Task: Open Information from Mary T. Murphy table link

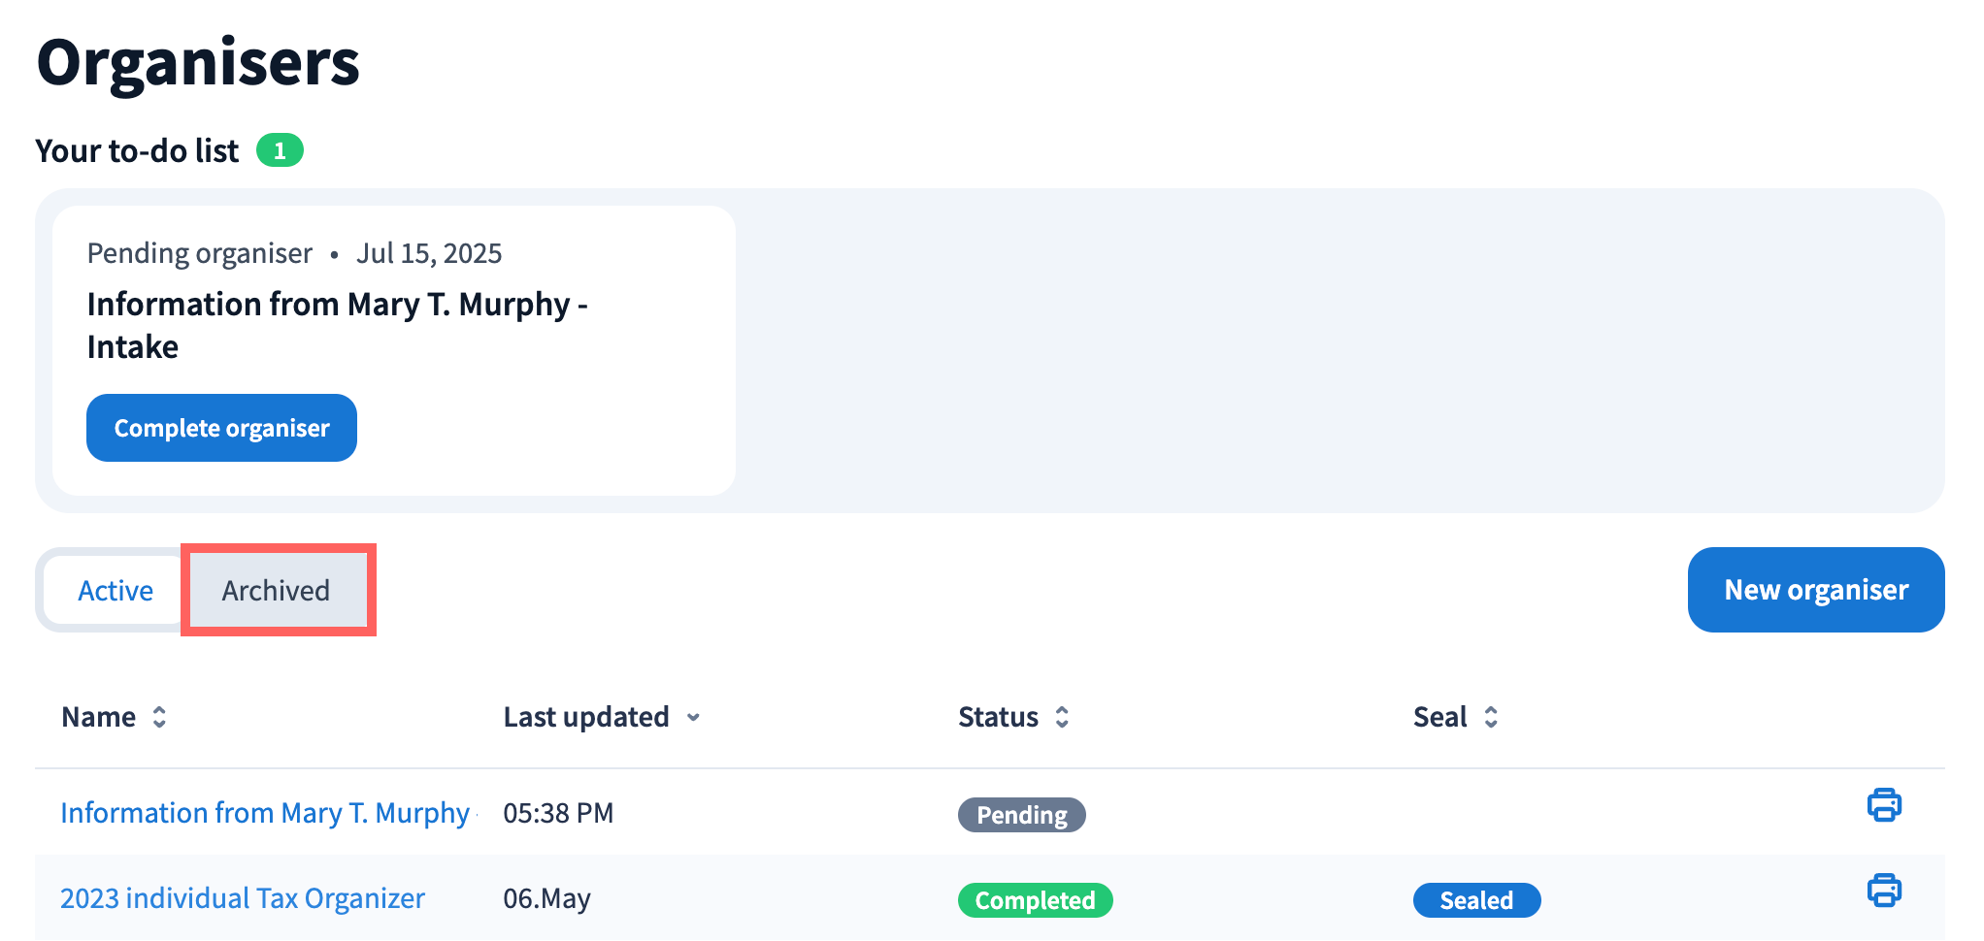Action: tap(264, 813)
